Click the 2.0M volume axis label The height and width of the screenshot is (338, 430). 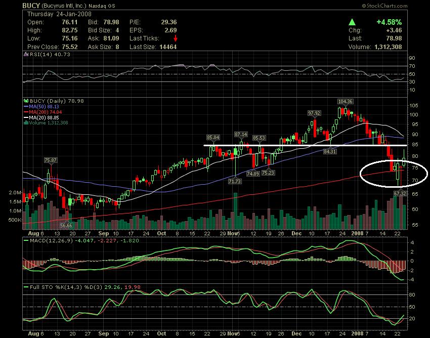click(15, 193)
